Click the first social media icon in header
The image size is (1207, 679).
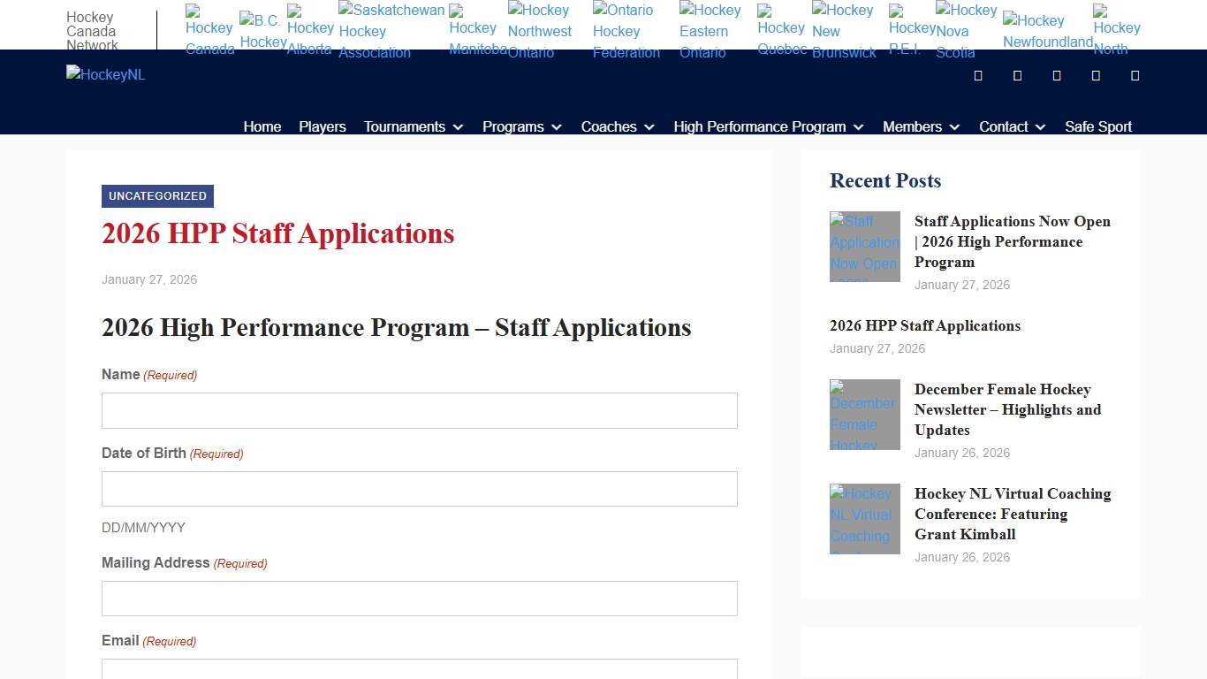(976, 75)
